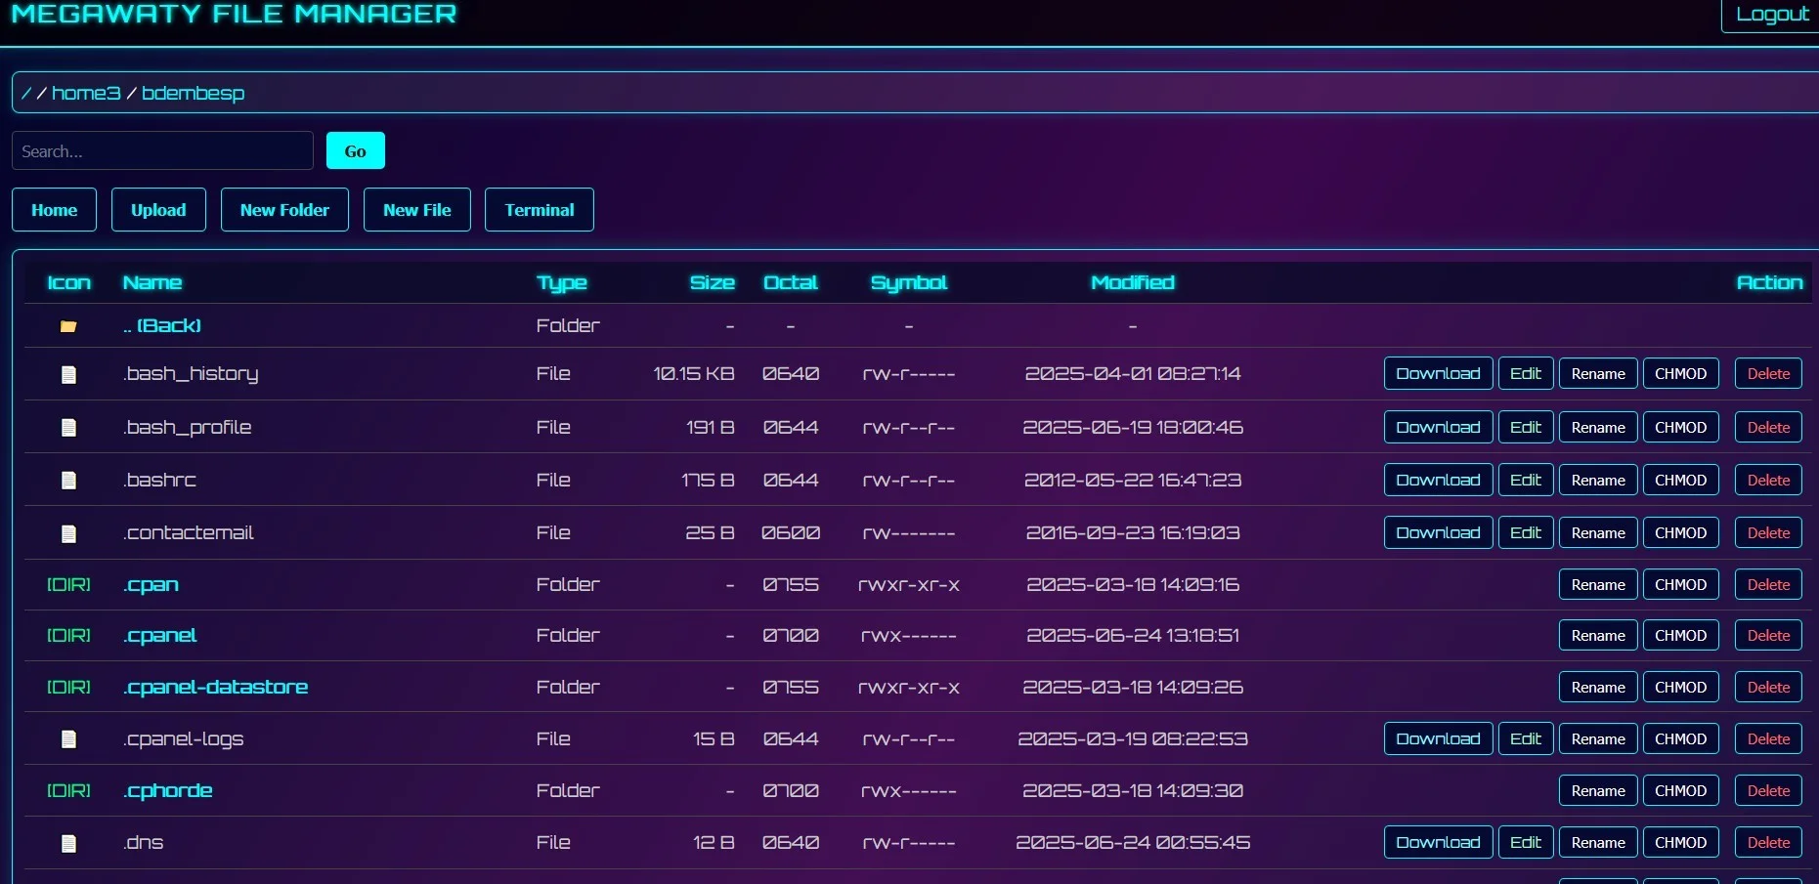Viewport: 1819px width, 884px height.
Task: Open the Terminal from the toolbar
Action: click(539, 209)
